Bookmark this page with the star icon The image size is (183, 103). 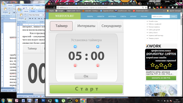[146, 7]
